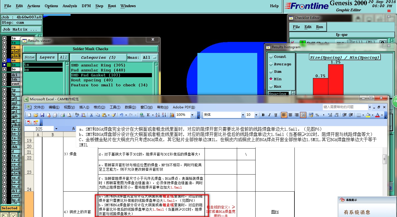This screenshot has width=397, height=217.
Task: Open Excel 数据(D) menu
Action: [x=130, y=107]
